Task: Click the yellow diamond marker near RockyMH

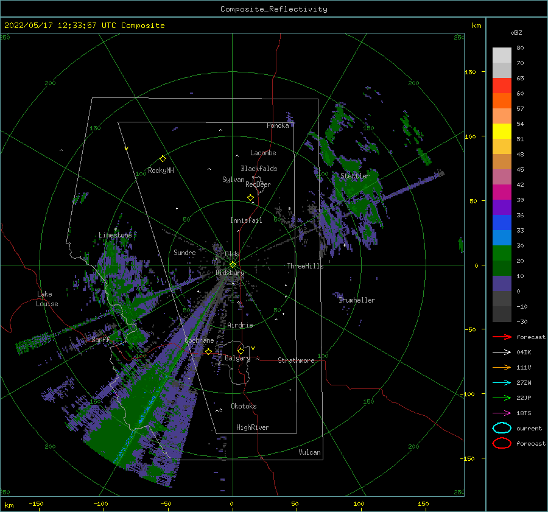Action: (163, 159)
